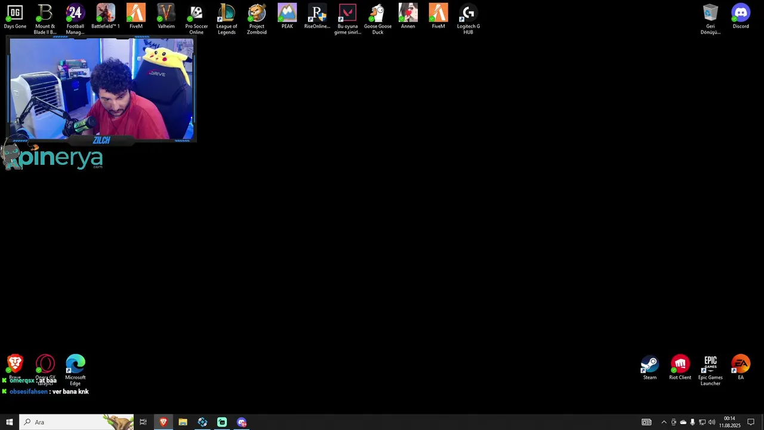Select the League of Legends icon

(227, 19)
